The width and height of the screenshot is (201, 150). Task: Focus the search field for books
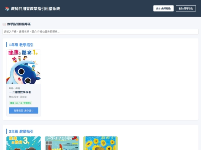pyautogui.click(x=100, y=31)
